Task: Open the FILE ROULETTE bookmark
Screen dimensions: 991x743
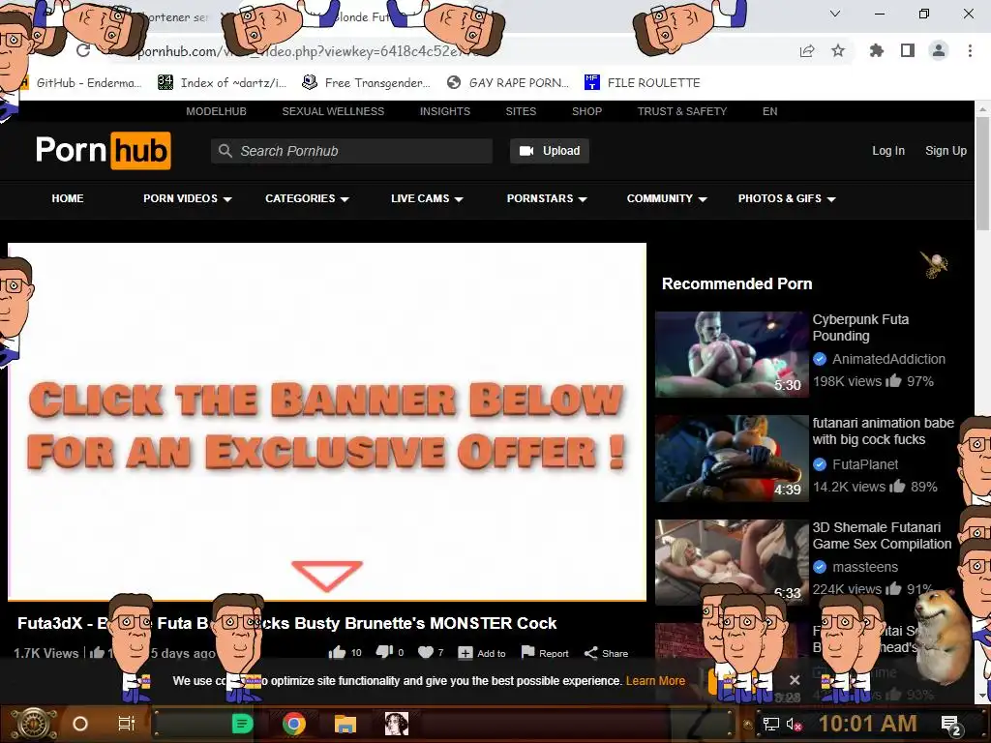Action: click(643, 83)
